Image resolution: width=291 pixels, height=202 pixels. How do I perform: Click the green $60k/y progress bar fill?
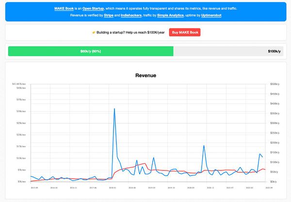click(91, 51)
